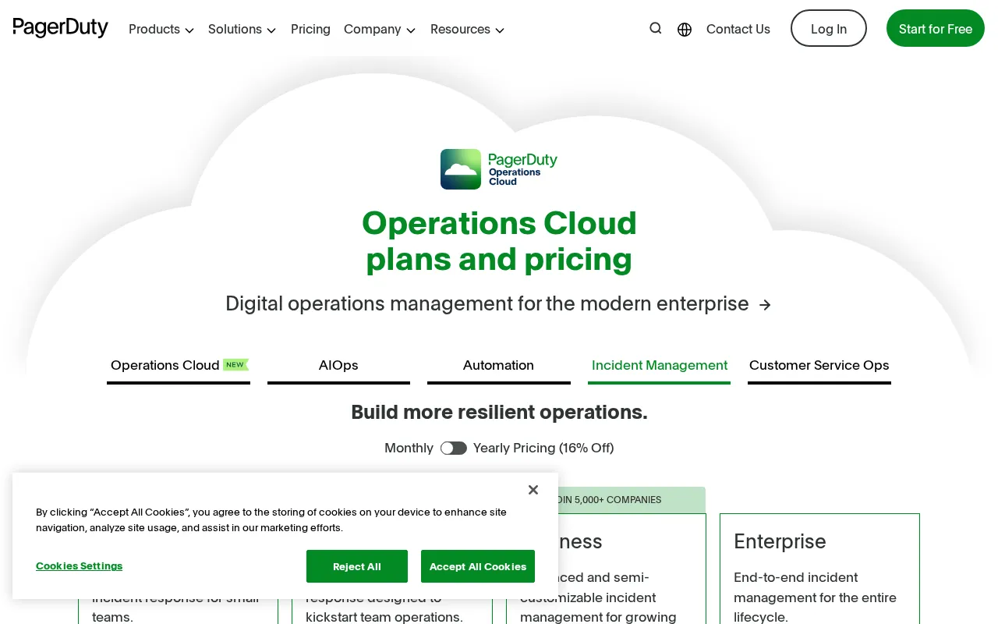The width and height of the screenshot is (998, 624).
Task: Click the Enterprise plan heading
Action: 780,541
